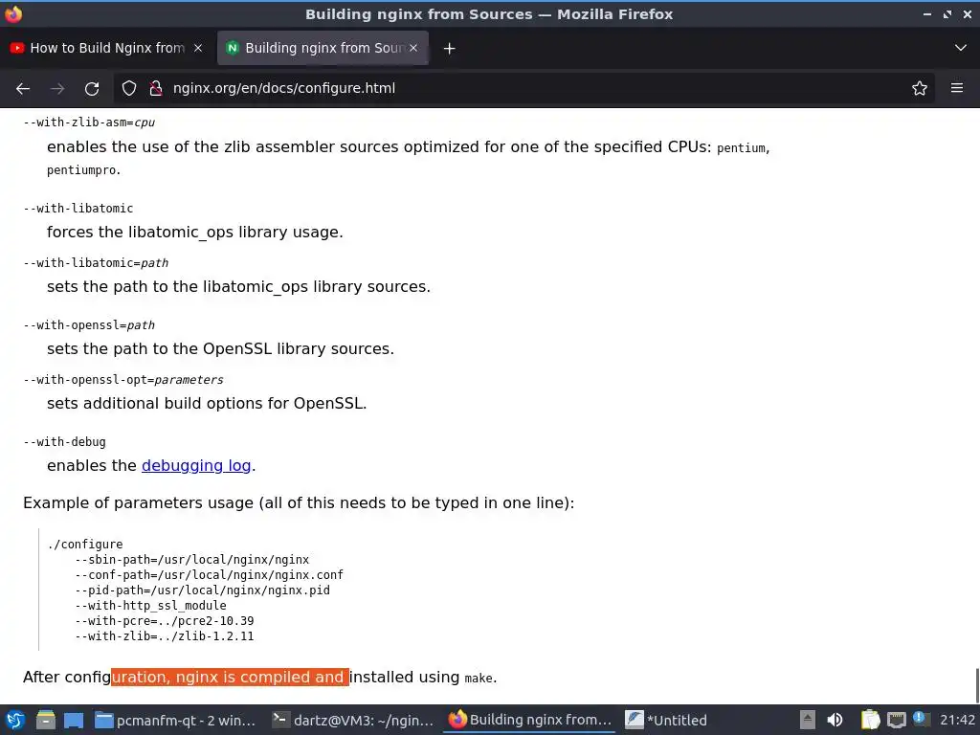Click the forward navigation arrow
Screen dimensions: 980x735
coord(57,89)
